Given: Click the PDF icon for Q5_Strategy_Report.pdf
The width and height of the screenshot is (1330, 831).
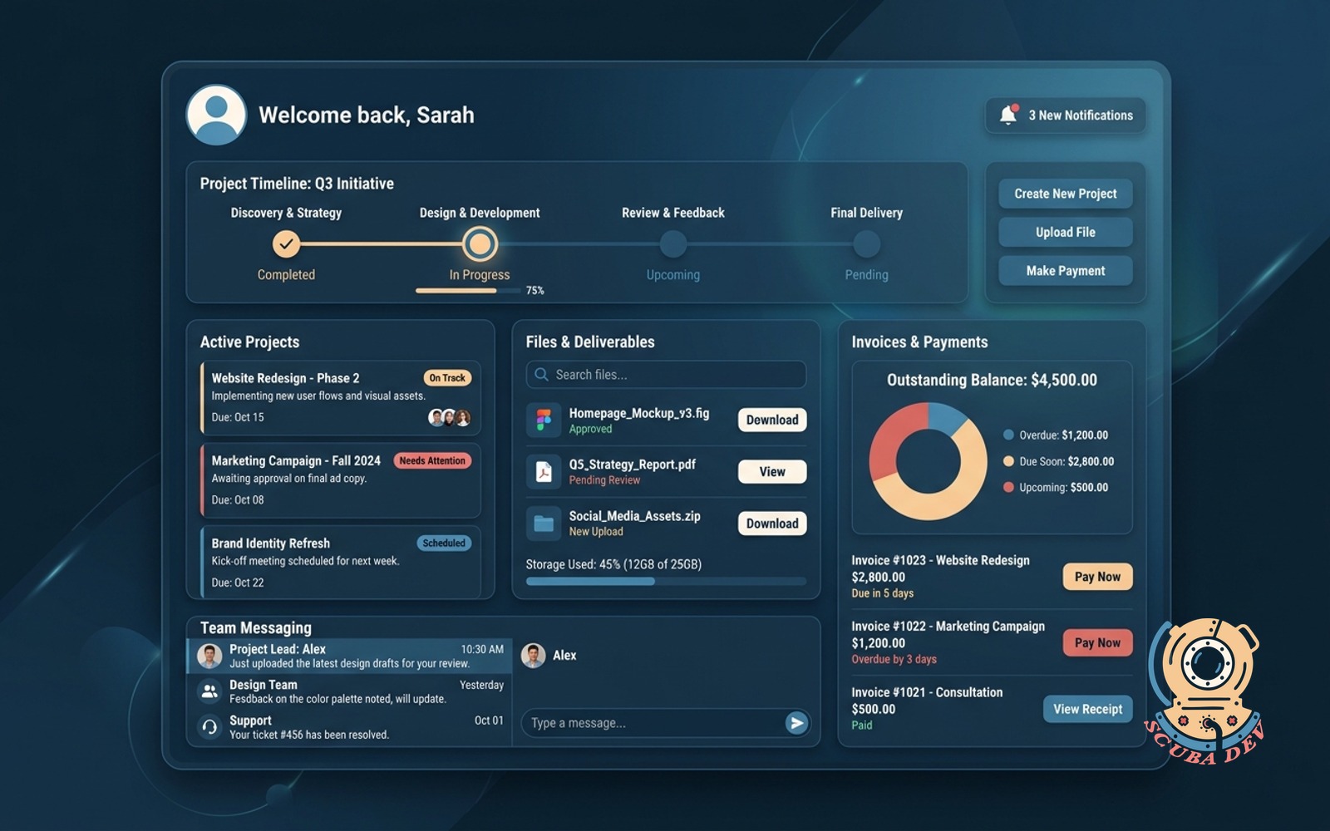Looking at the screenshot, I should tap(544, 471).
